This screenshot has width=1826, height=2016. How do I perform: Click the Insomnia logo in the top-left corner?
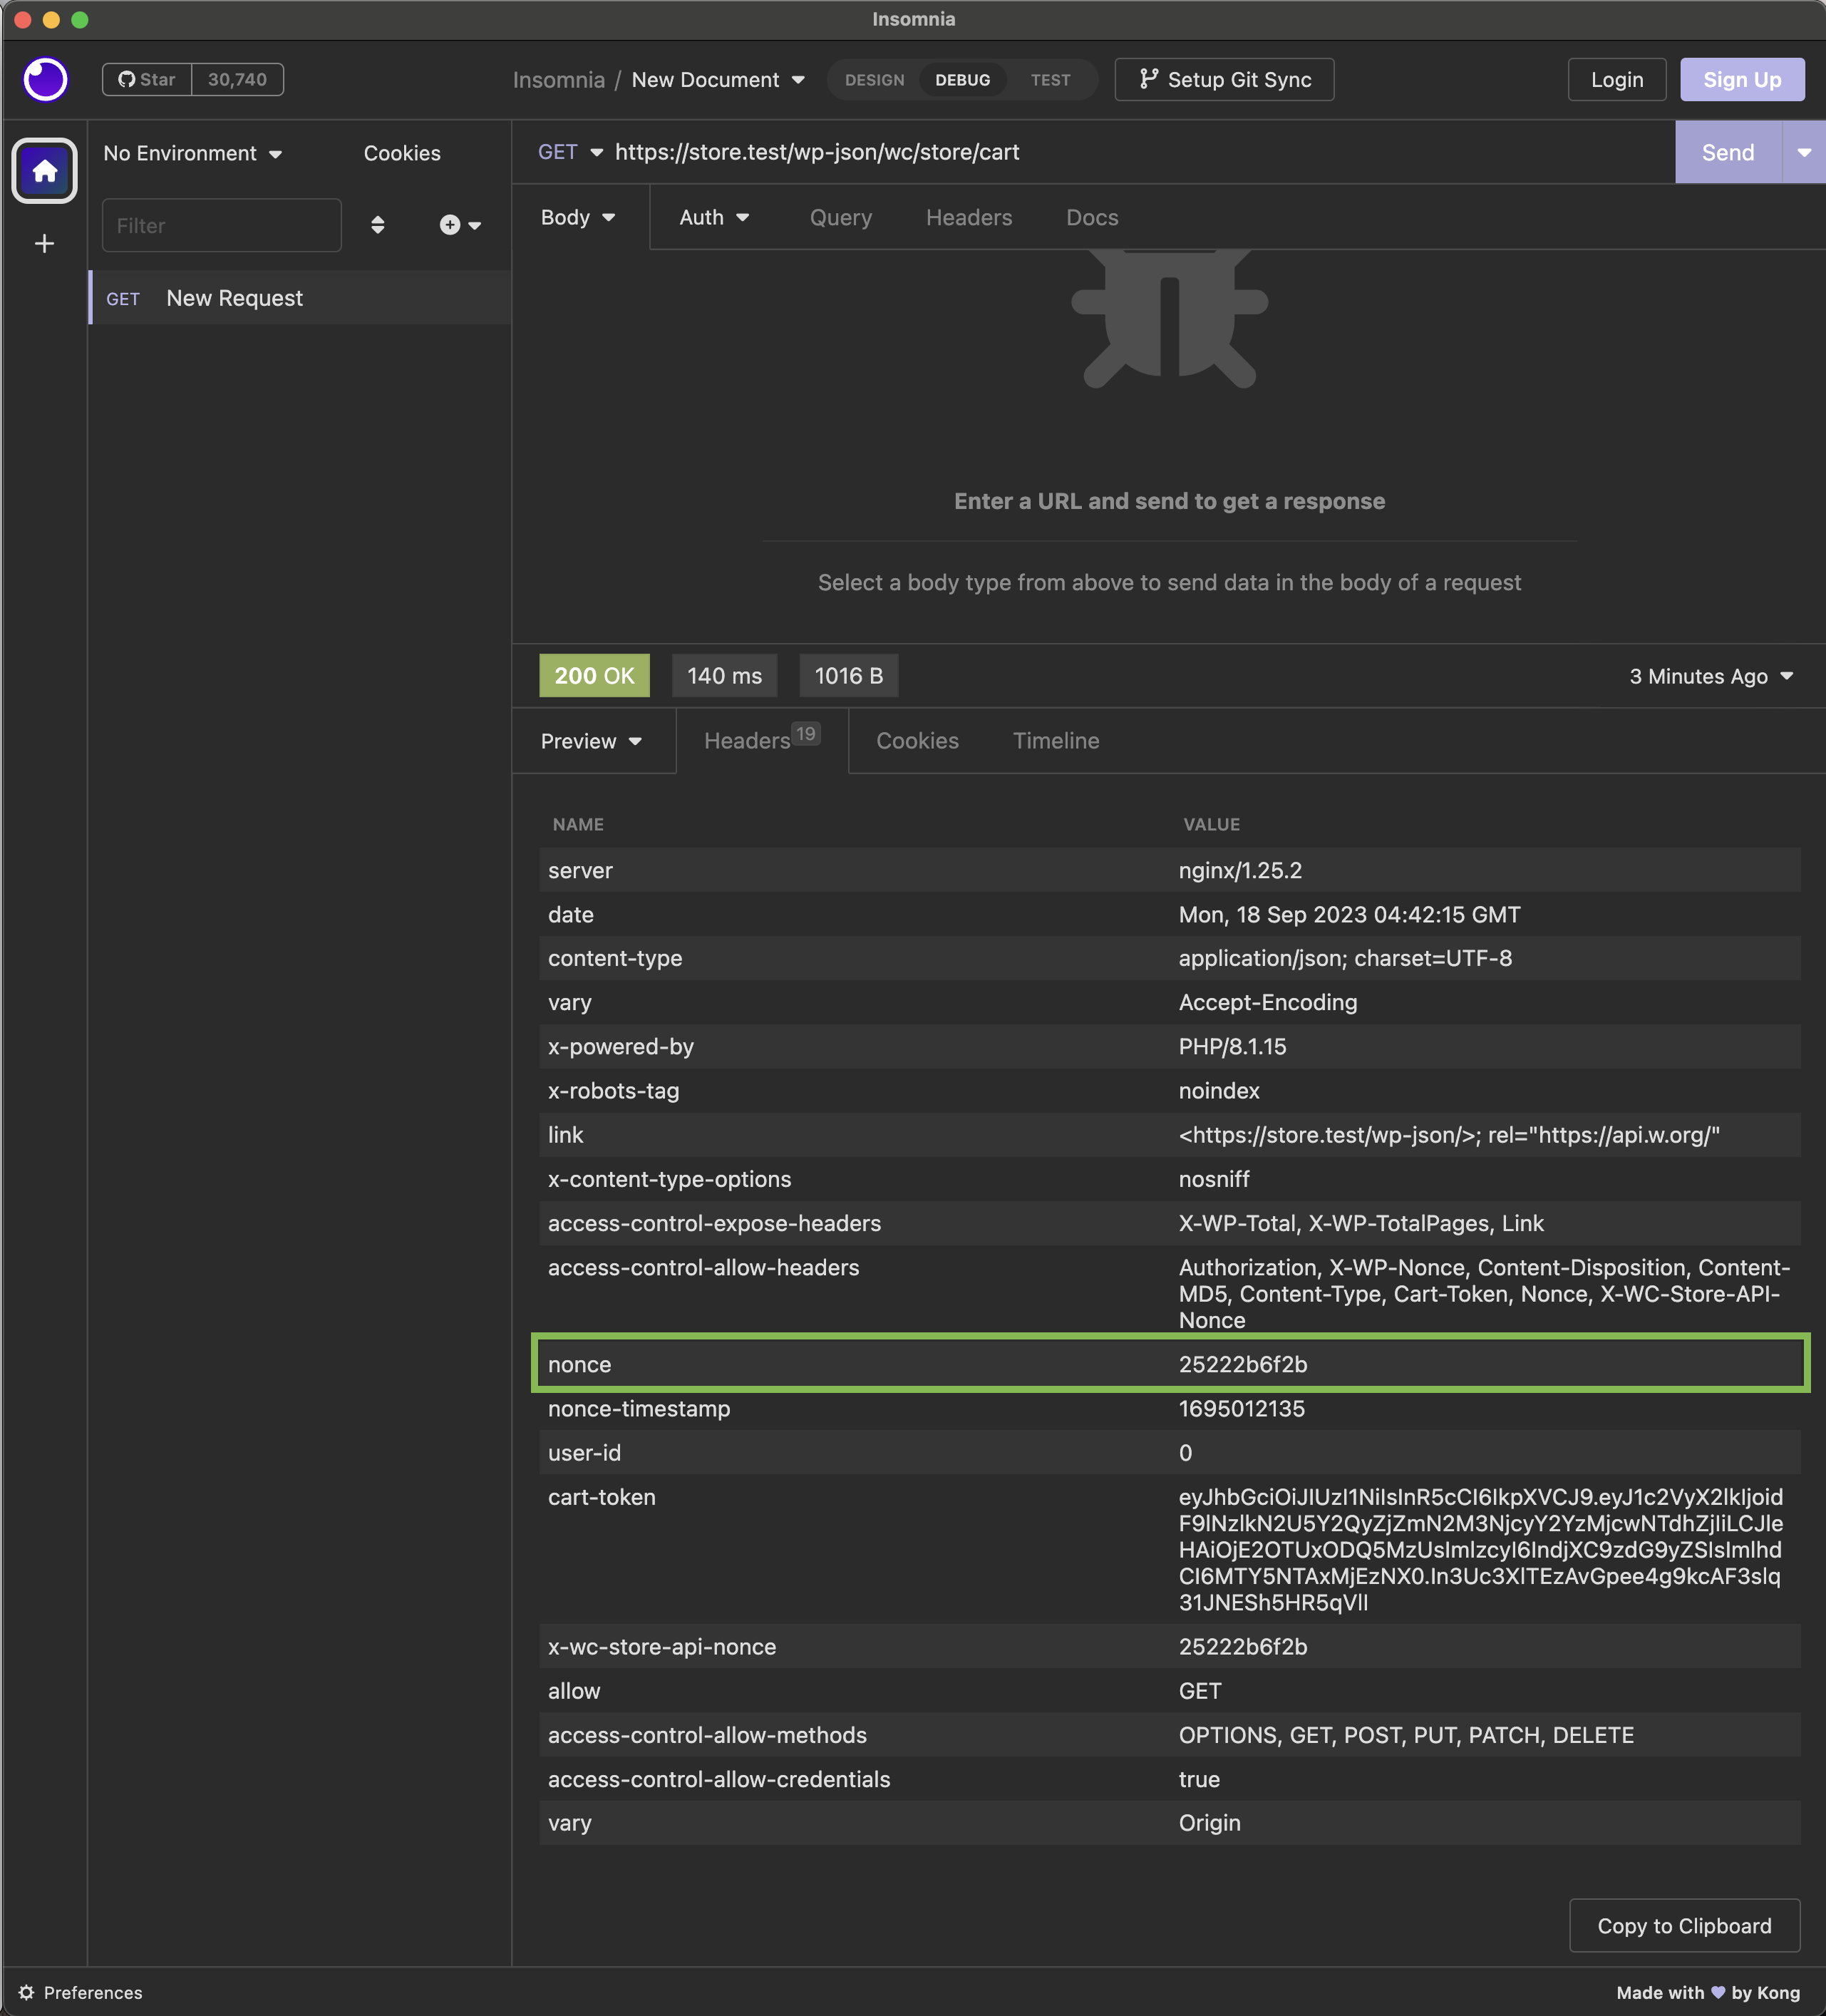click(44, 79)
